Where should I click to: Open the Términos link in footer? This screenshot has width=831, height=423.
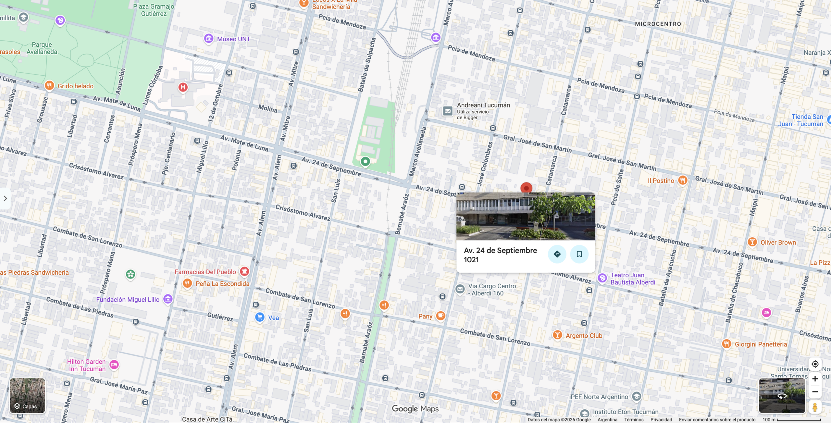(x=634, y=419)
